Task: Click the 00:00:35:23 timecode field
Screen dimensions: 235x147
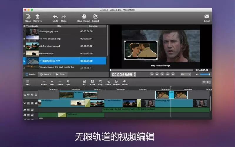Action: click(x=122, y=74)
